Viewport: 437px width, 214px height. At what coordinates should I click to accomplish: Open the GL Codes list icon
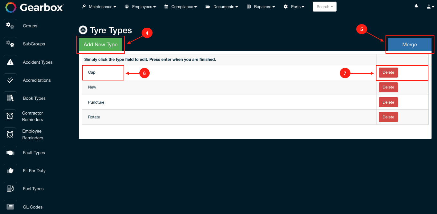[x=10, y=207]
